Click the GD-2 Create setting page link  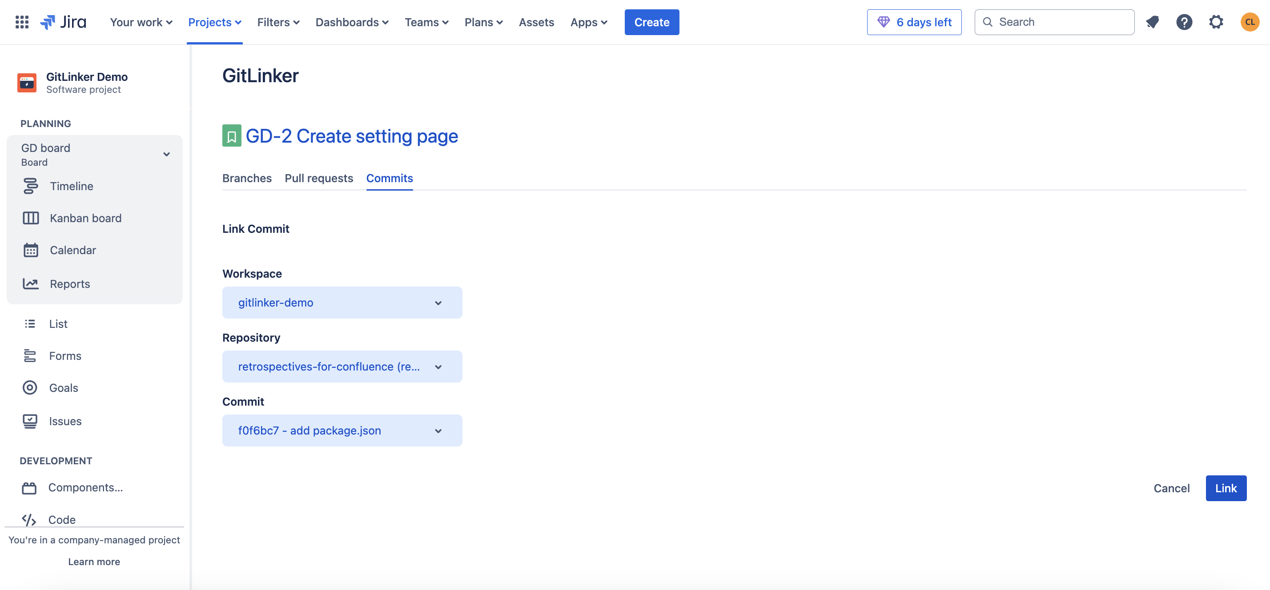(x=351, y=136)
